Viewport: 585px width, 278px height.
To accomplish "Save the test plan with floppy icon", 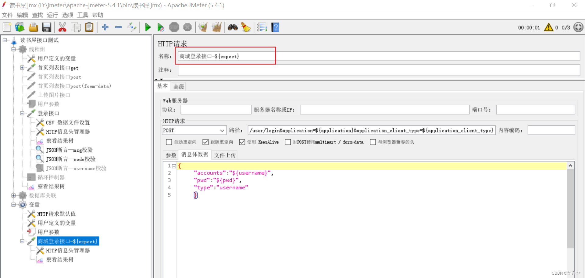I will [x=47, y=27].
